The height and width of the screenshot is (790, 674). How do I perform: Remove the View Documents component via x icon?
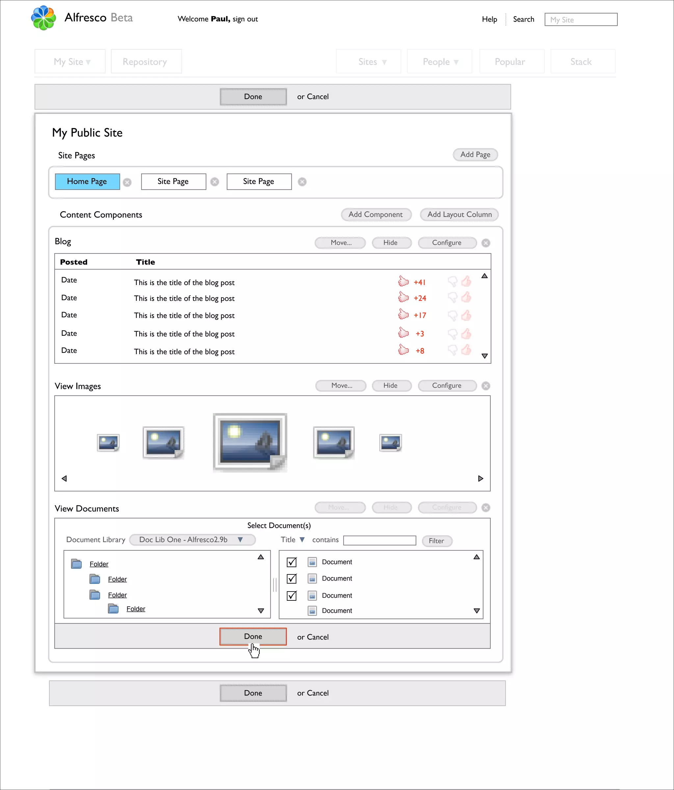(485, 508)
